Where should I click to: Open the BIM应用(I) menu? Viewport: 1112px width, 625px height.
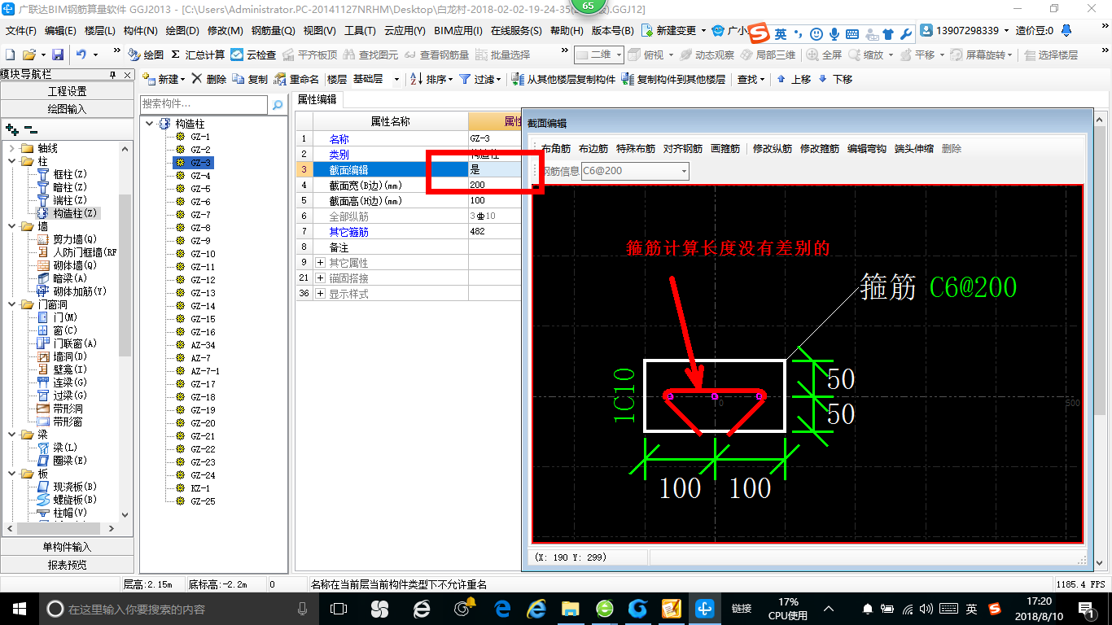click(458, 30)
